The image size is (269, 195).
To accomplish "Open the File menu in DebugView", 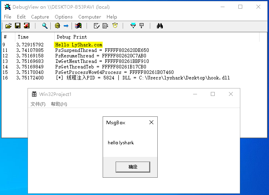I will pos(7,17).
